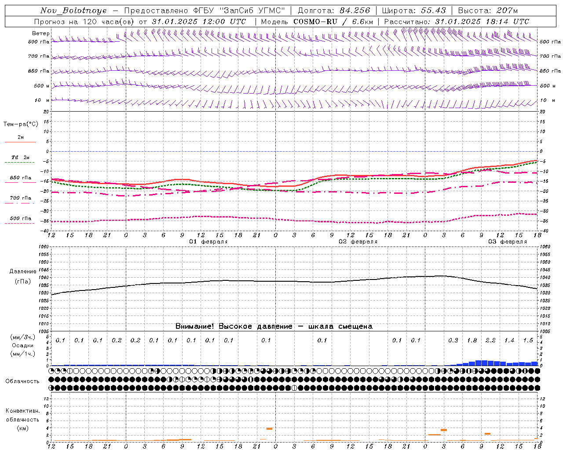Click the 700 гПа temperature legend entry
This screenshot has width=563, height=450.
21,198
